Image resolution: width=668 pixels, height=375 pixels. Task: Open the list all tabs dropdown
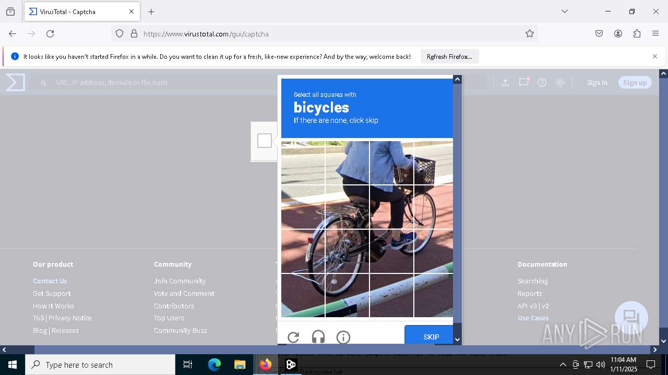[x=565, y=11]
